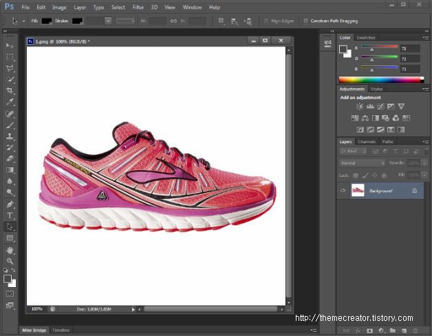Hide the Background layer visibility eye
432x336 pixels.
[343, 190]
